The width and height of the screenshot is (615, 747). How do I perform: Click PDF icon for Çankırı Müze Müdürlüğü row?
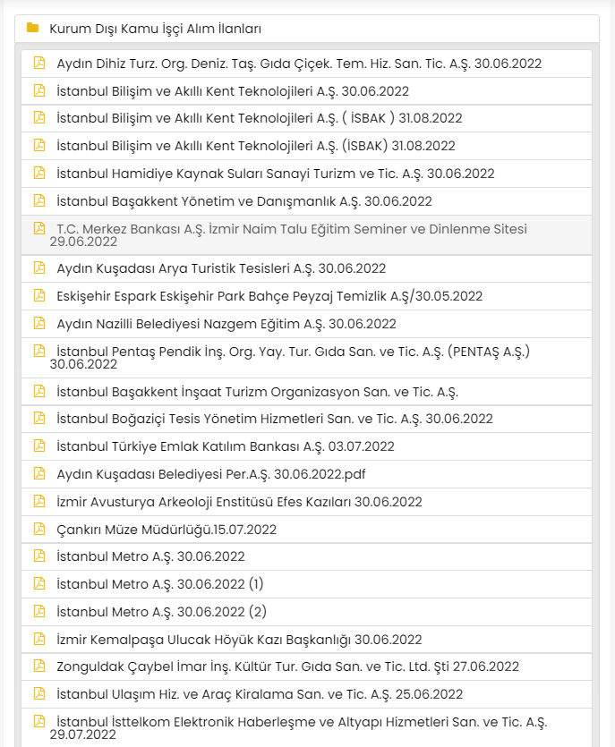[39, 528]
